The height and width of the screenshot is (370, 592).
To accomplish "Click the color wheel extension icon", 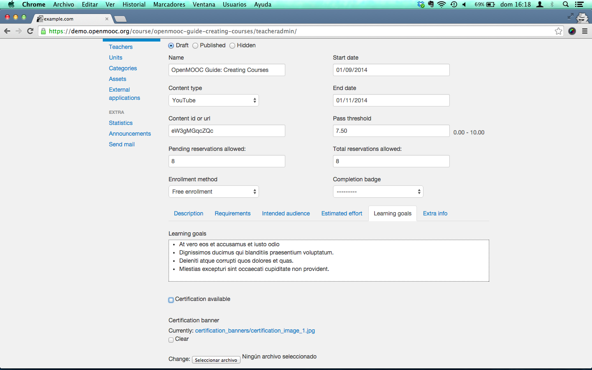I will click(x=572, y=31).
